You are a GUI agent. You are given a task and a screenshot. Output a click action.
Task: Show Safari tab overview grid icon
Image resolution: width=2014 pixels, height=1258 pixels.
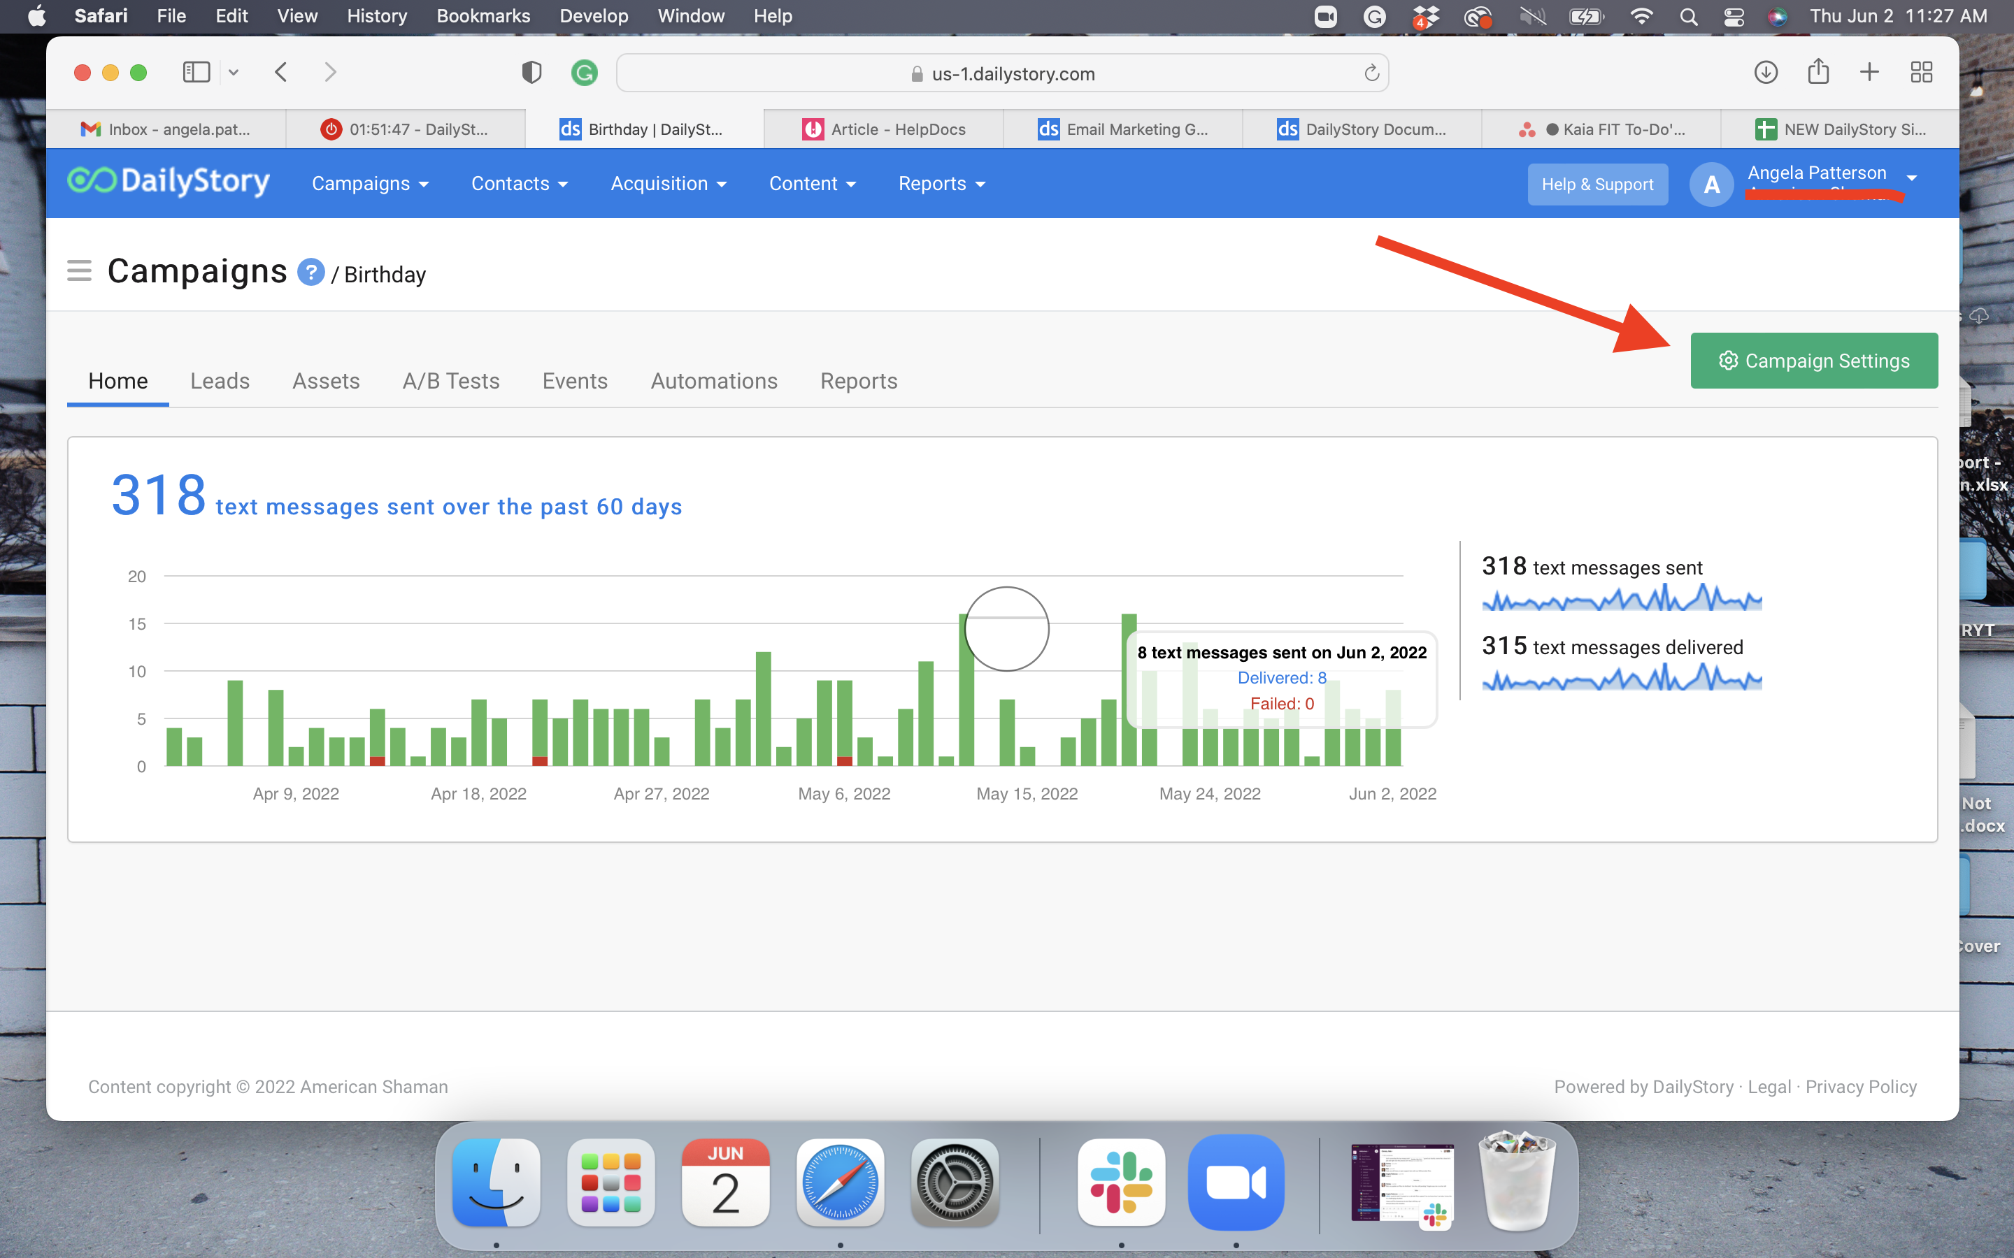click(x=1922, y=73)
